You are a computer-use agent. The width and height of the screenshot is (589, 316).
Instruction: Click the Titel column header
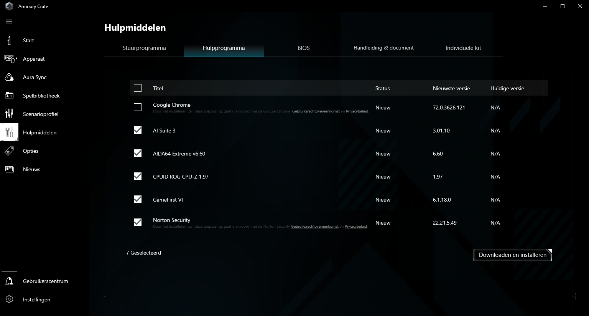[x=158, y=88]
